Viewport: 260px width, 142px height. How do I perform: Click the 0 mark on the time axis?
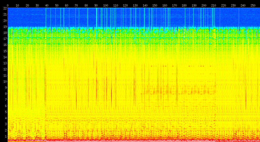pos(8,5)
